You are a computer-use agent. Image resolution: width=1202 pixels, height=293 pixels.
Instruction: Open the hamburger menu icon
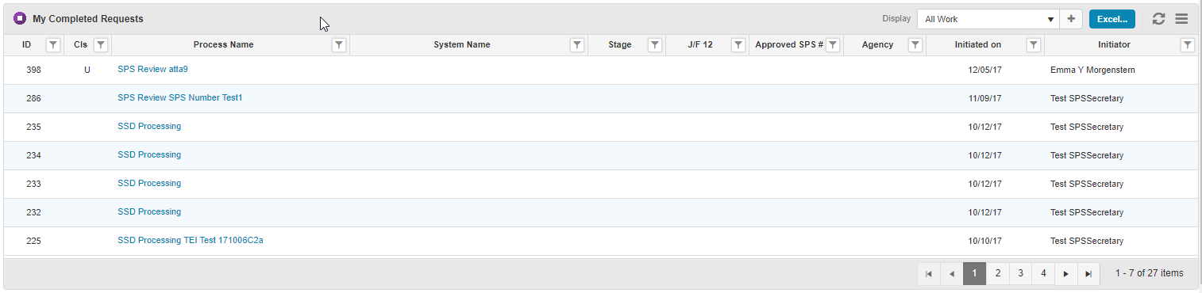1181,19
